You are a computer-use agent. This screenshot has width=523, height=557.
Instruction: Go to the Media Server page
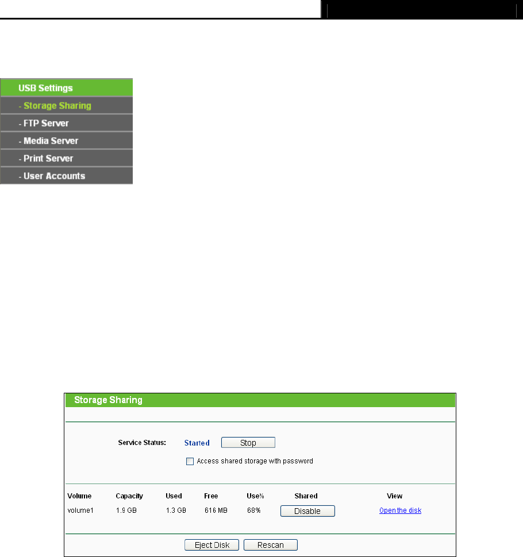click(x=66, y=141)
